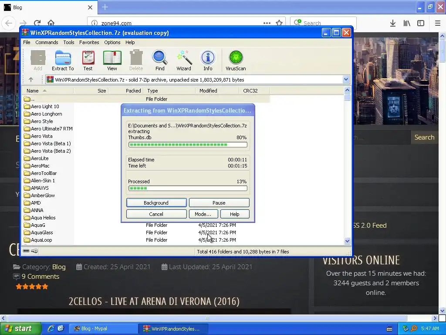Switch to Blog - Mypal taskbar button
Screen dimensions: 446x335
(104, 328)
